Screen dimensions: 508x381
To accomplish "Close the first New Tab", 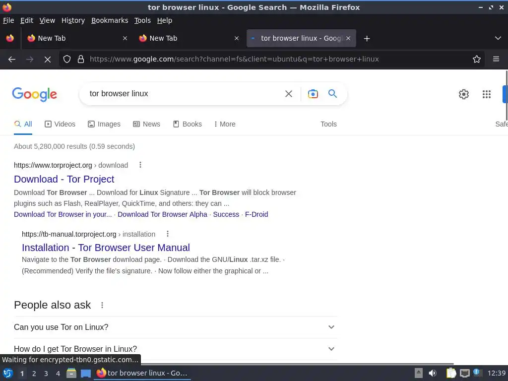I will [x=125, y=38].
